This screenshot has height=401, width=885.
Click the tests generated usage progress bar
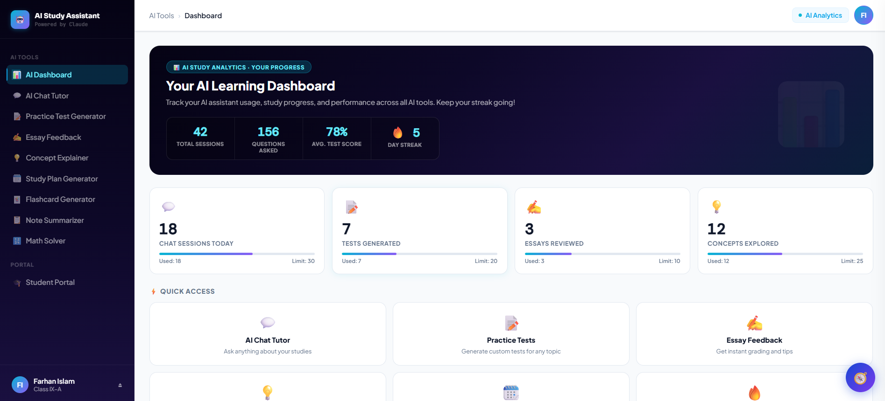[419, 254]
